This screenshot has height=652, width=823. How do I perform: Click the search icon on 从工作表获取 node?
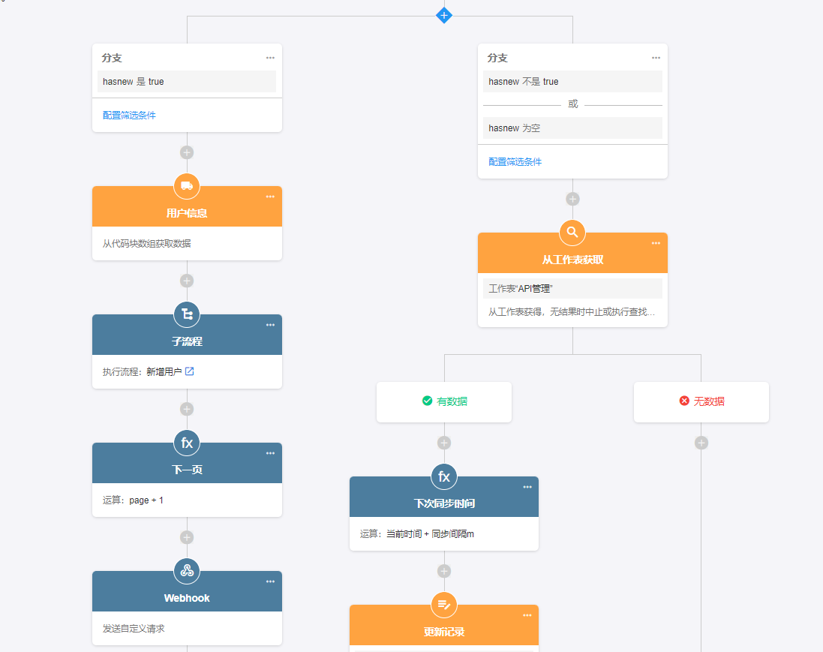572,233
